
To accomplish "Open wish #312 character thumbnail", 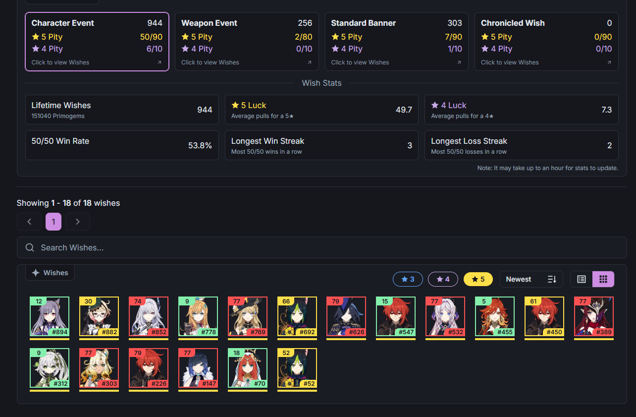I will point(50,368).
